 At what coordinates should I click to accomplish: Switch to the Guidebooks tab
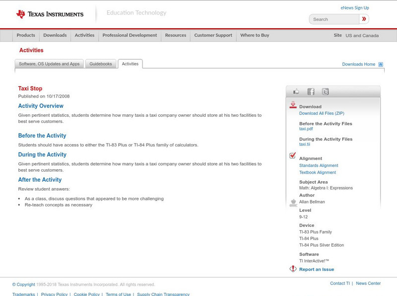click(101, 64)
